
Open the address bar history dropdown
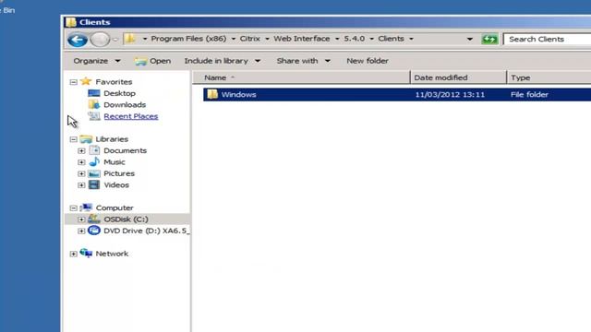tap(470, 39)
